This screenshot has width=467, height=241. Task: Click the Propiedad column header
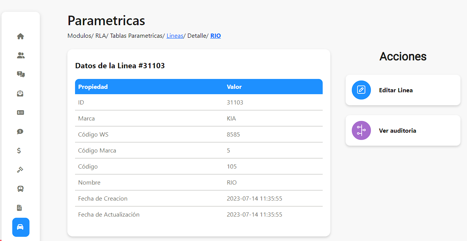93,87
